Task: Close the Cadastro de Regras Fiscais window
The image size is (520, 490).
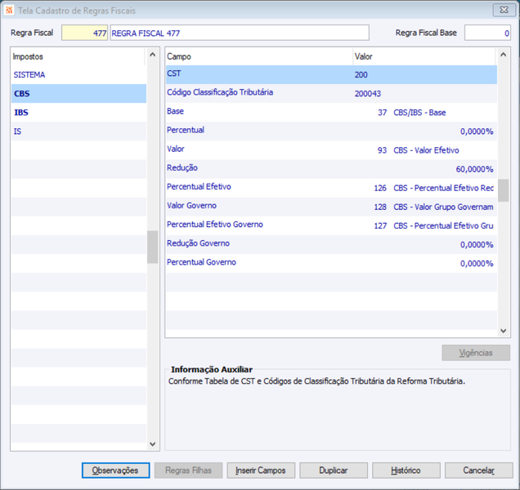Action: (x=504, y=10)
